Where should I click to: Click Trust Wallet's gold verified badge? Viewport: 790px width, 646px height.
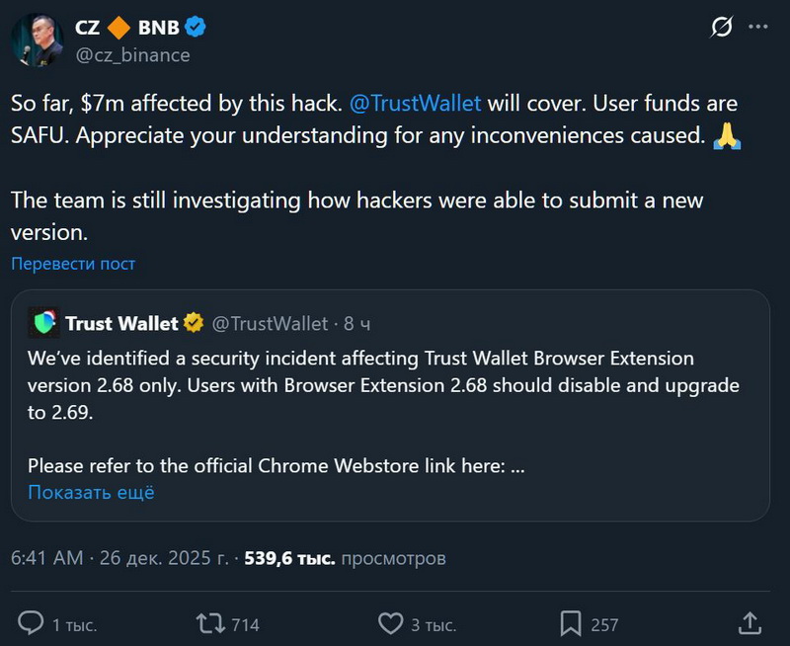click(x=194, y=323)
